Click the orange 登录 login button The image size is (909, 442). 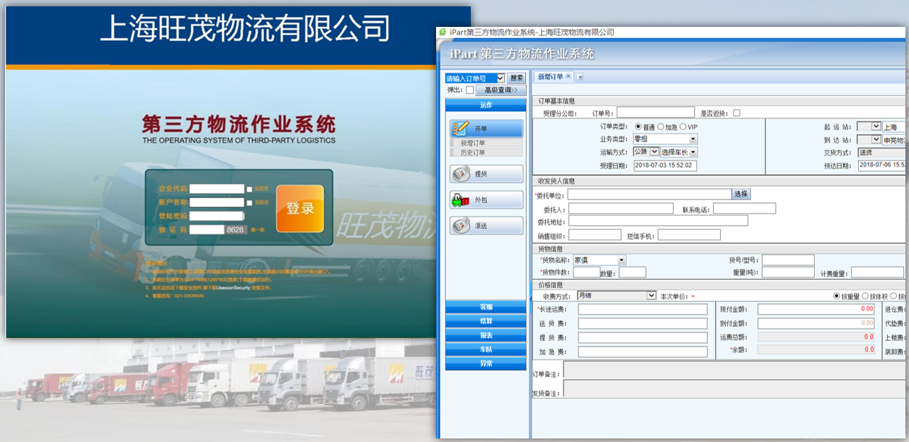tap(300, 209)
